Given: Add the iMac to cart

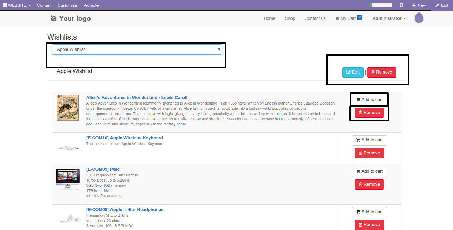Looking at the screenshot, I should (369, 171).
